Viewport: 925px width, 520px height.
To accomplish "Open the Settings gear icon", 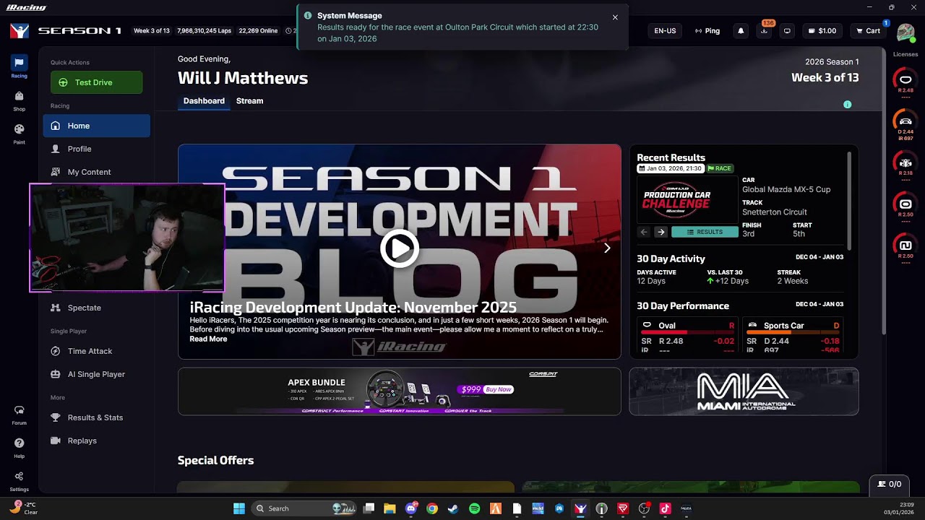I will [x=19, y=480].
